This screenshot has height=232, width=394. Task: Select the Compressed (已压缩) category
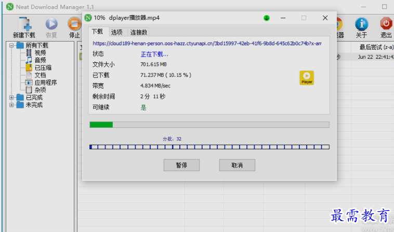(43, 68)
